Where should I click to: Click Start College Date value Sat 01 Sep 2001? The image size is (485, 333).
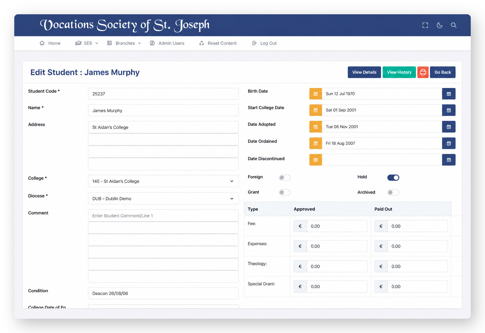382,110
